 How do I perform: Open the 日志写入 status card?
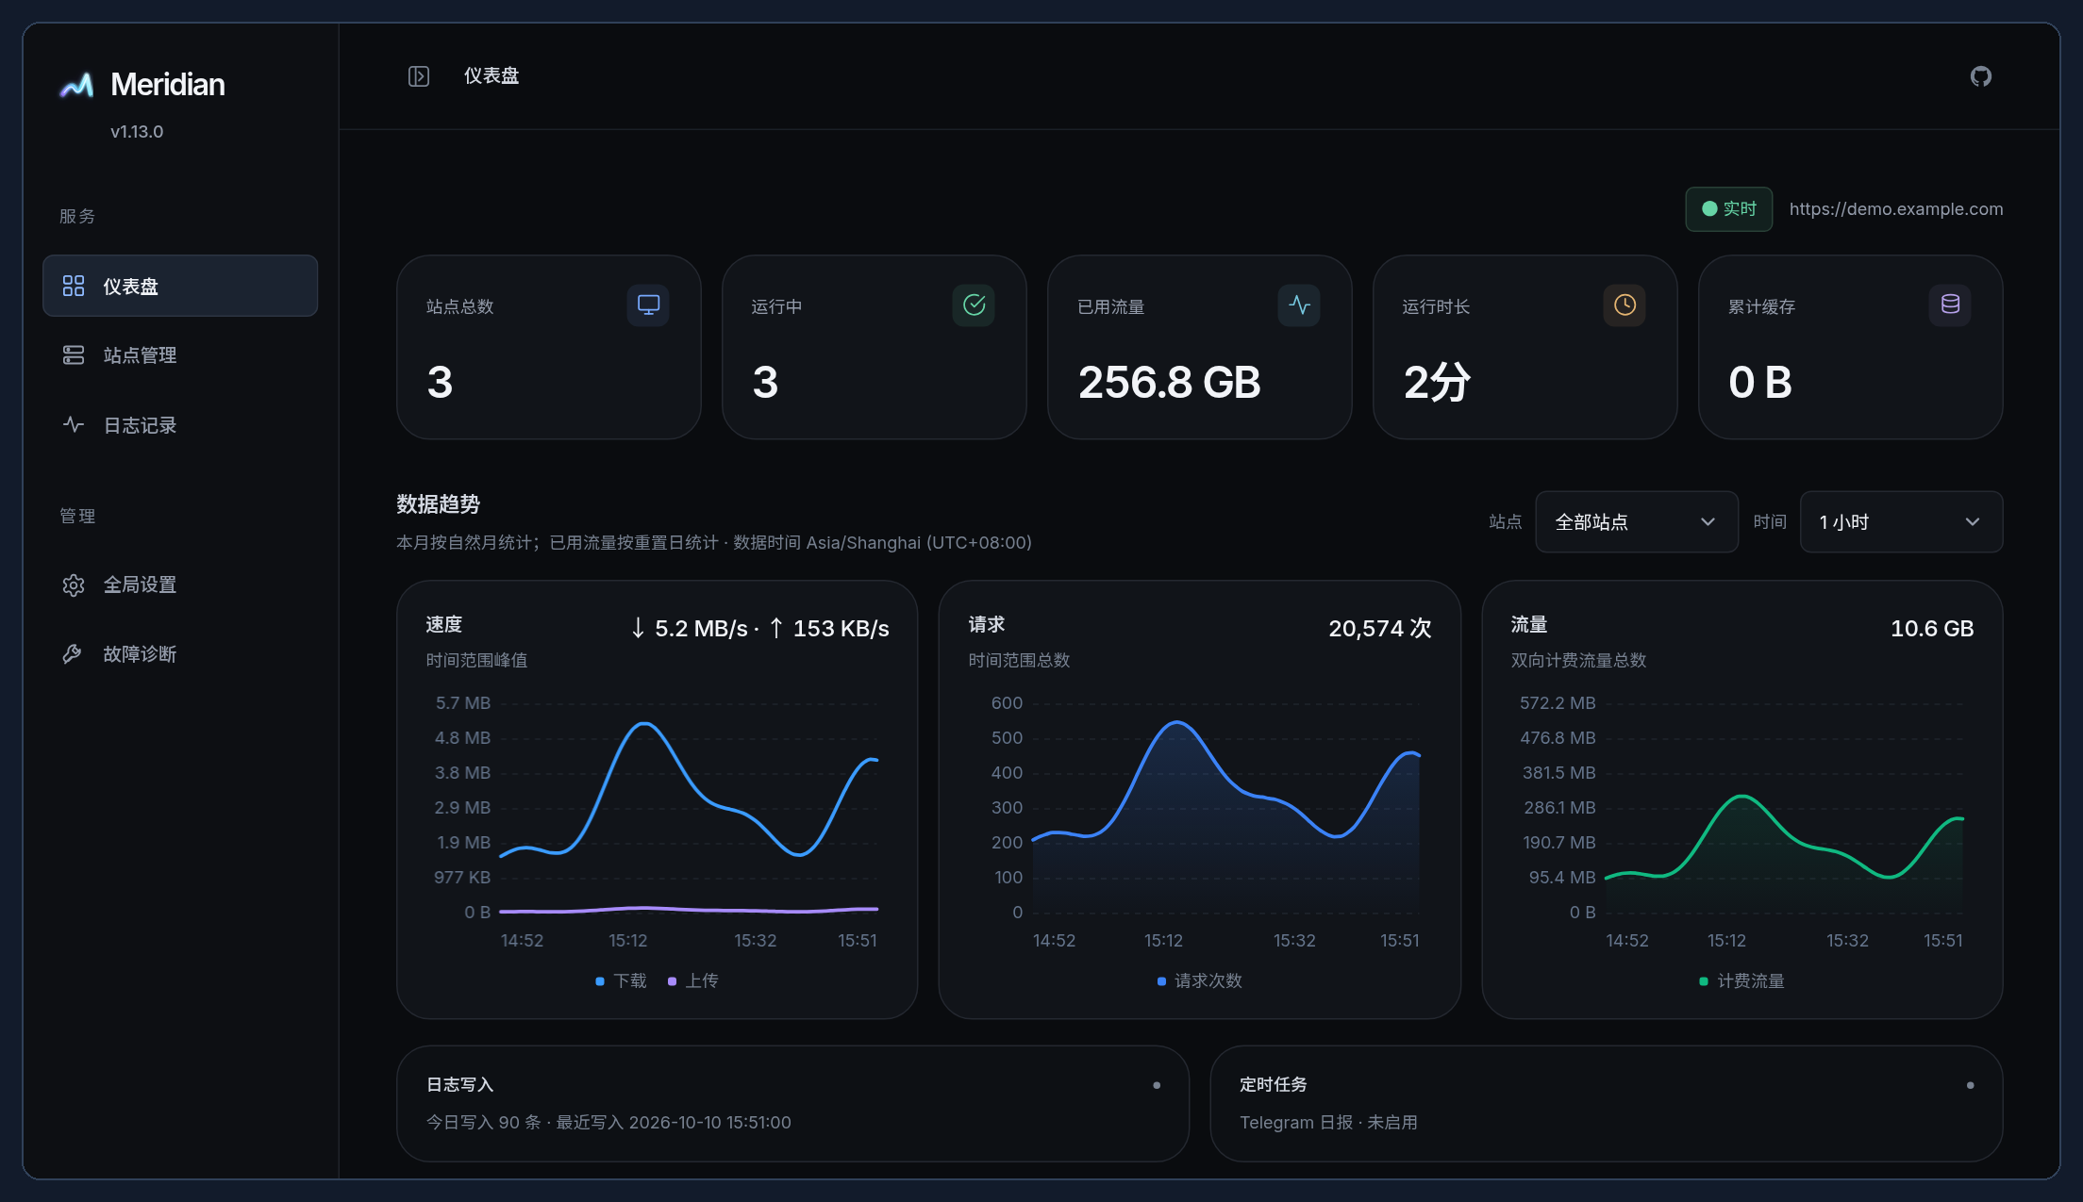792,1103
